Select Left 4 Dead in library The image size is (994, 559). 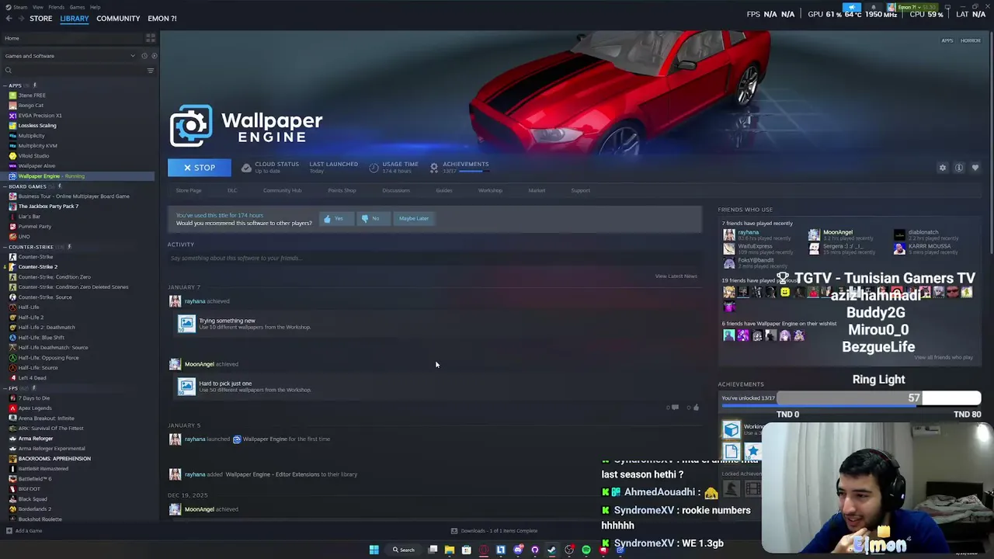pyautogui.click(x=32, y=378)
